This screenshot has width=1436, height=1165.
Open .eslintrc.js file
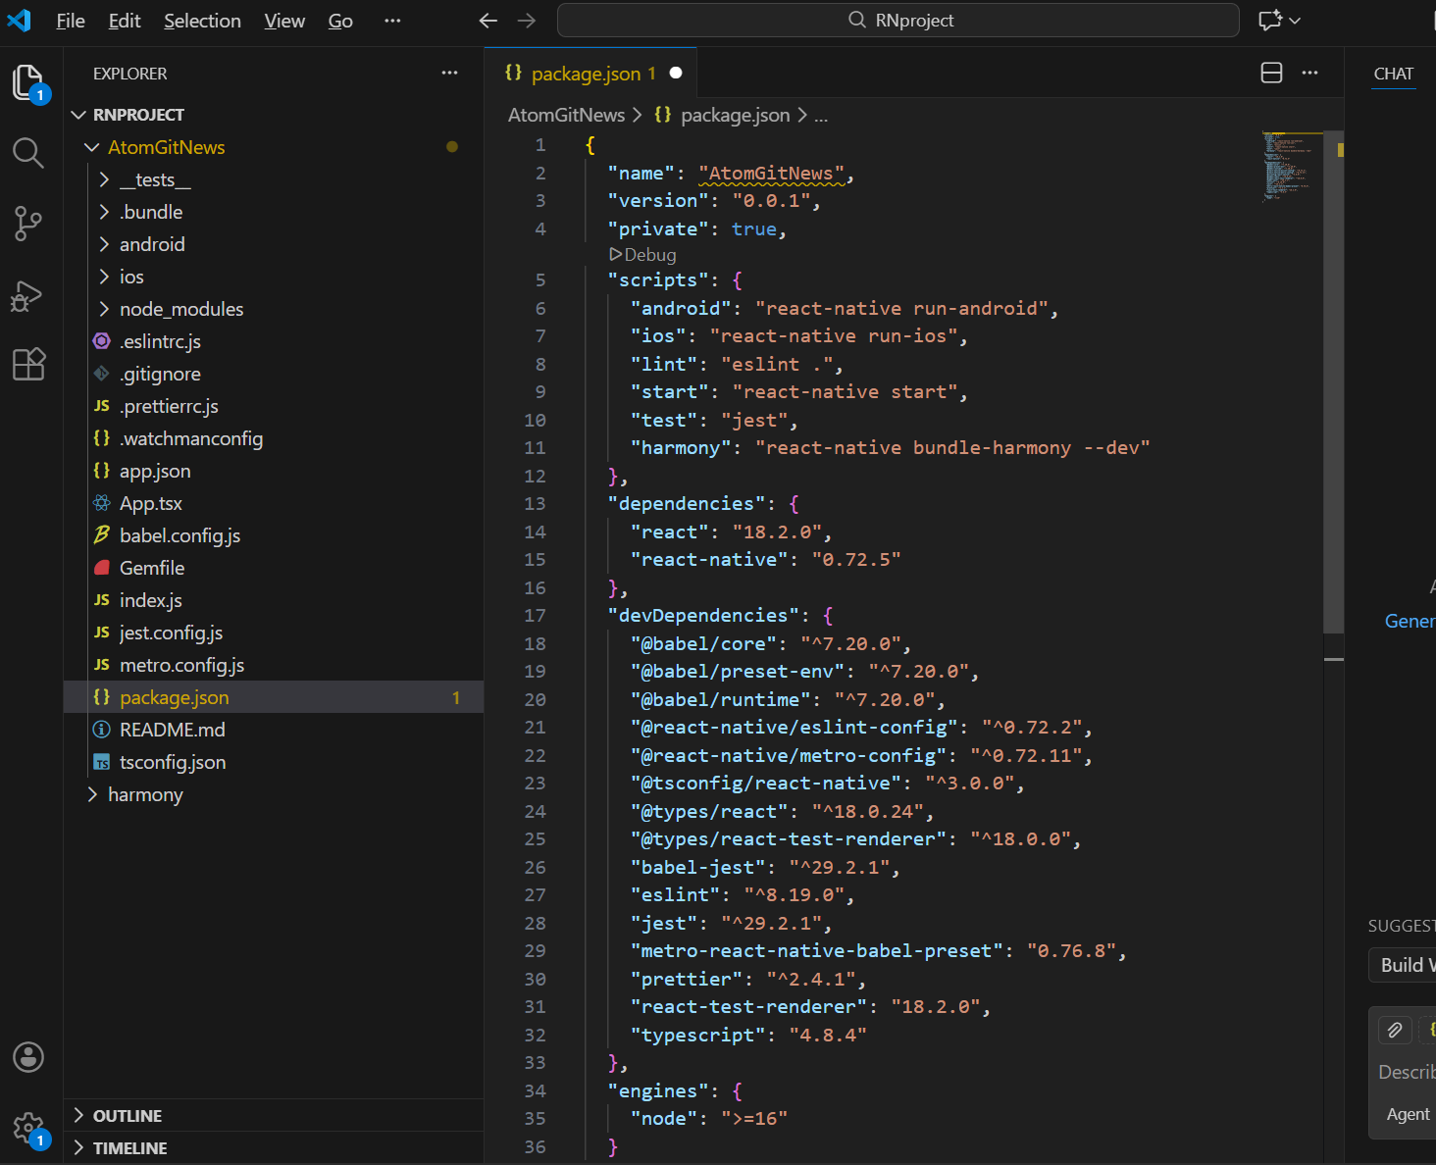click(x=274, y=341)
